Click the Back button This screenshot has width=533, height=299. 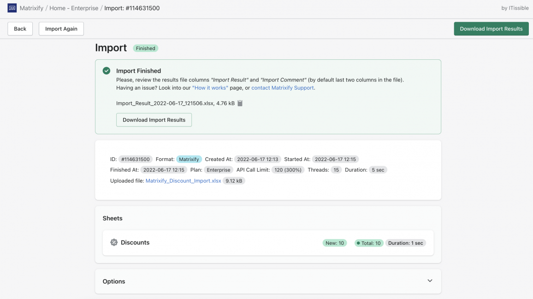pos(20,29)
